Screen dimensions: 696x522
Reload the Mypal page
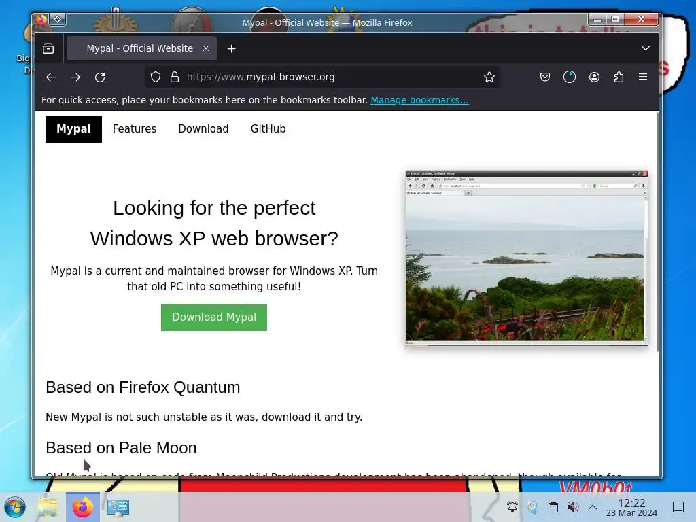click(100, 77)
